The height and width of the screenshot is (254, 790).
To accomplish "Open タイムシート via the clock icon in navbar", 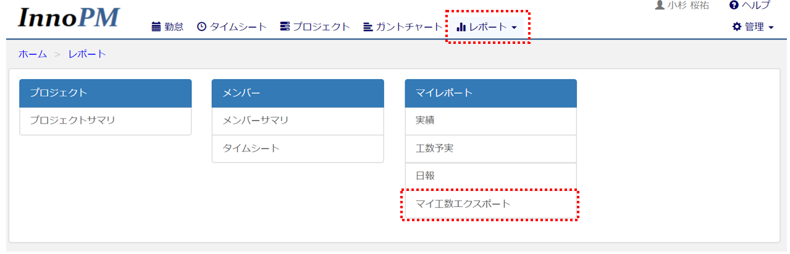I will point(201,27).
